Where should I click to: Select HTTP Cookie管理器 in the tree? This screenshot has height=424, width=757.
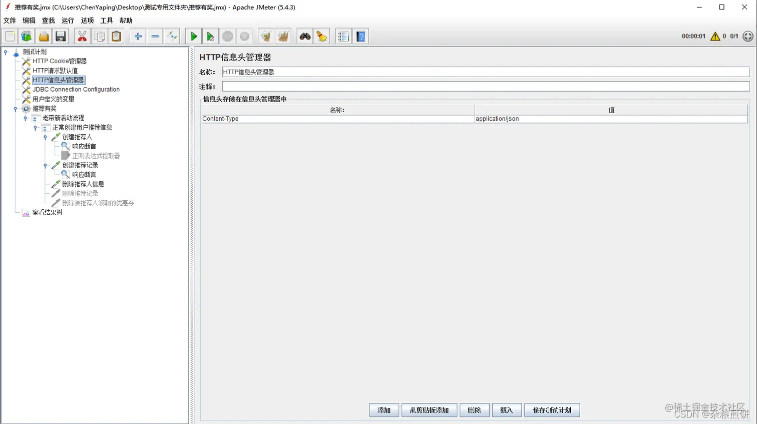tap(60, 61)
